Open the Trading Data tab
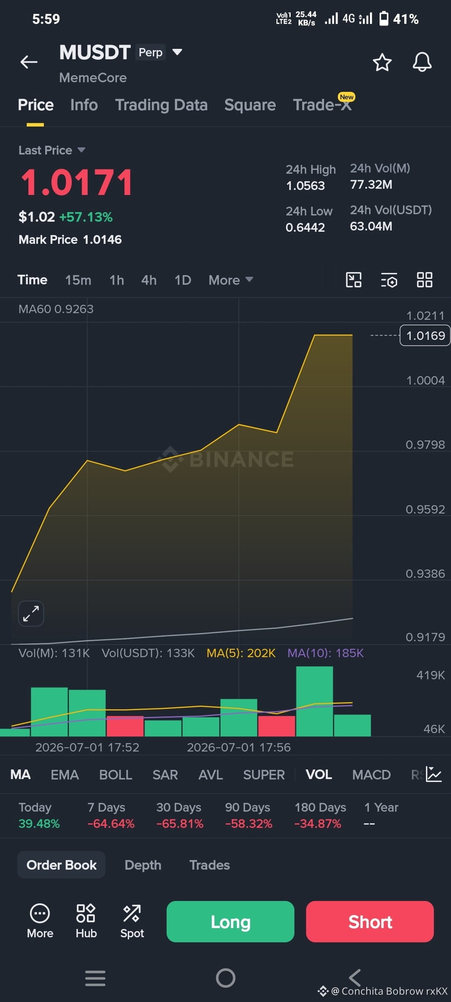 161,105
